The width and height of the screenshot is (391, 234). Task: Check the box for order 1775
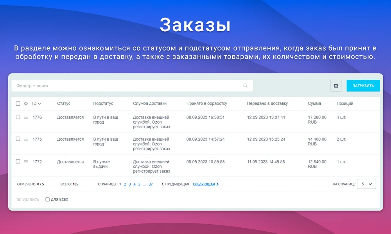pyautogui.click(x=18, y=139)
